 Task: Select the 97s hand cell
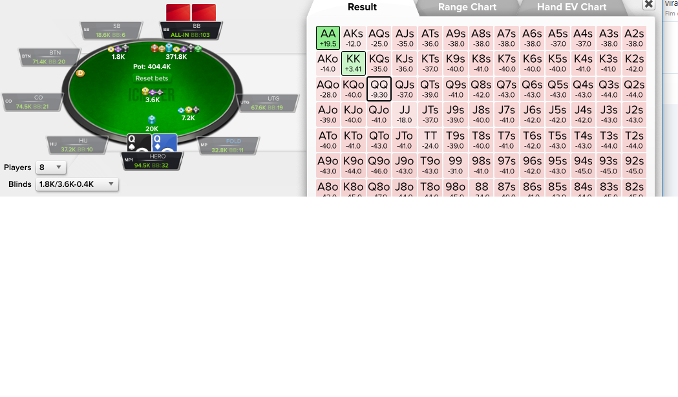coord(506,165)
